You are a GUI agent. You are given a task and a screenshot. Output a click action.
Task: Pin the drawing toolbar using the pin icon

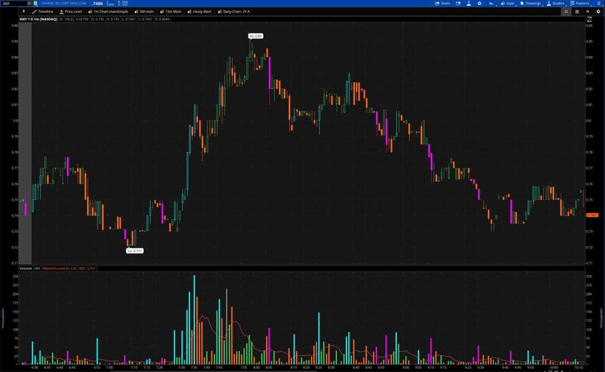click(23, 11)
